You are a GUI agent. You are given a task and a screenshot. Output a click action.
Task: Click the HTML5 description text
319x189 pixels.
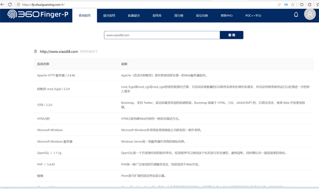[x=150, y=119]
